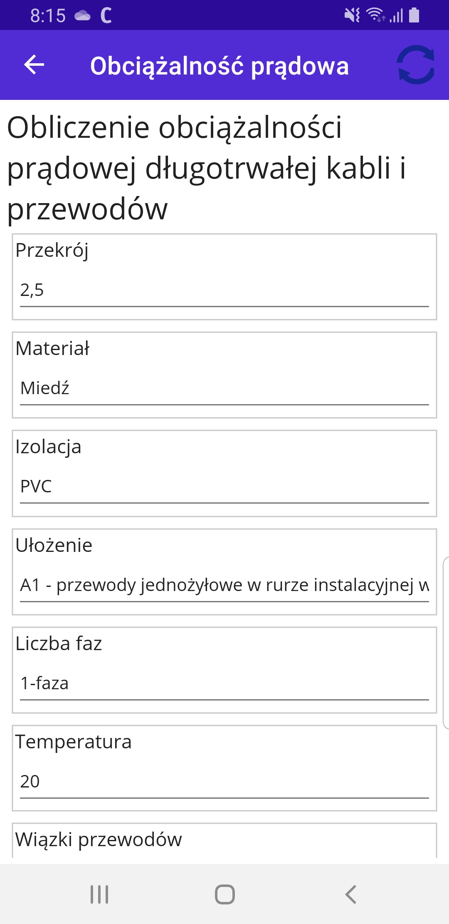Tap the battery icon in status bar
Screen dimensions: 449x924
(414, 15)
